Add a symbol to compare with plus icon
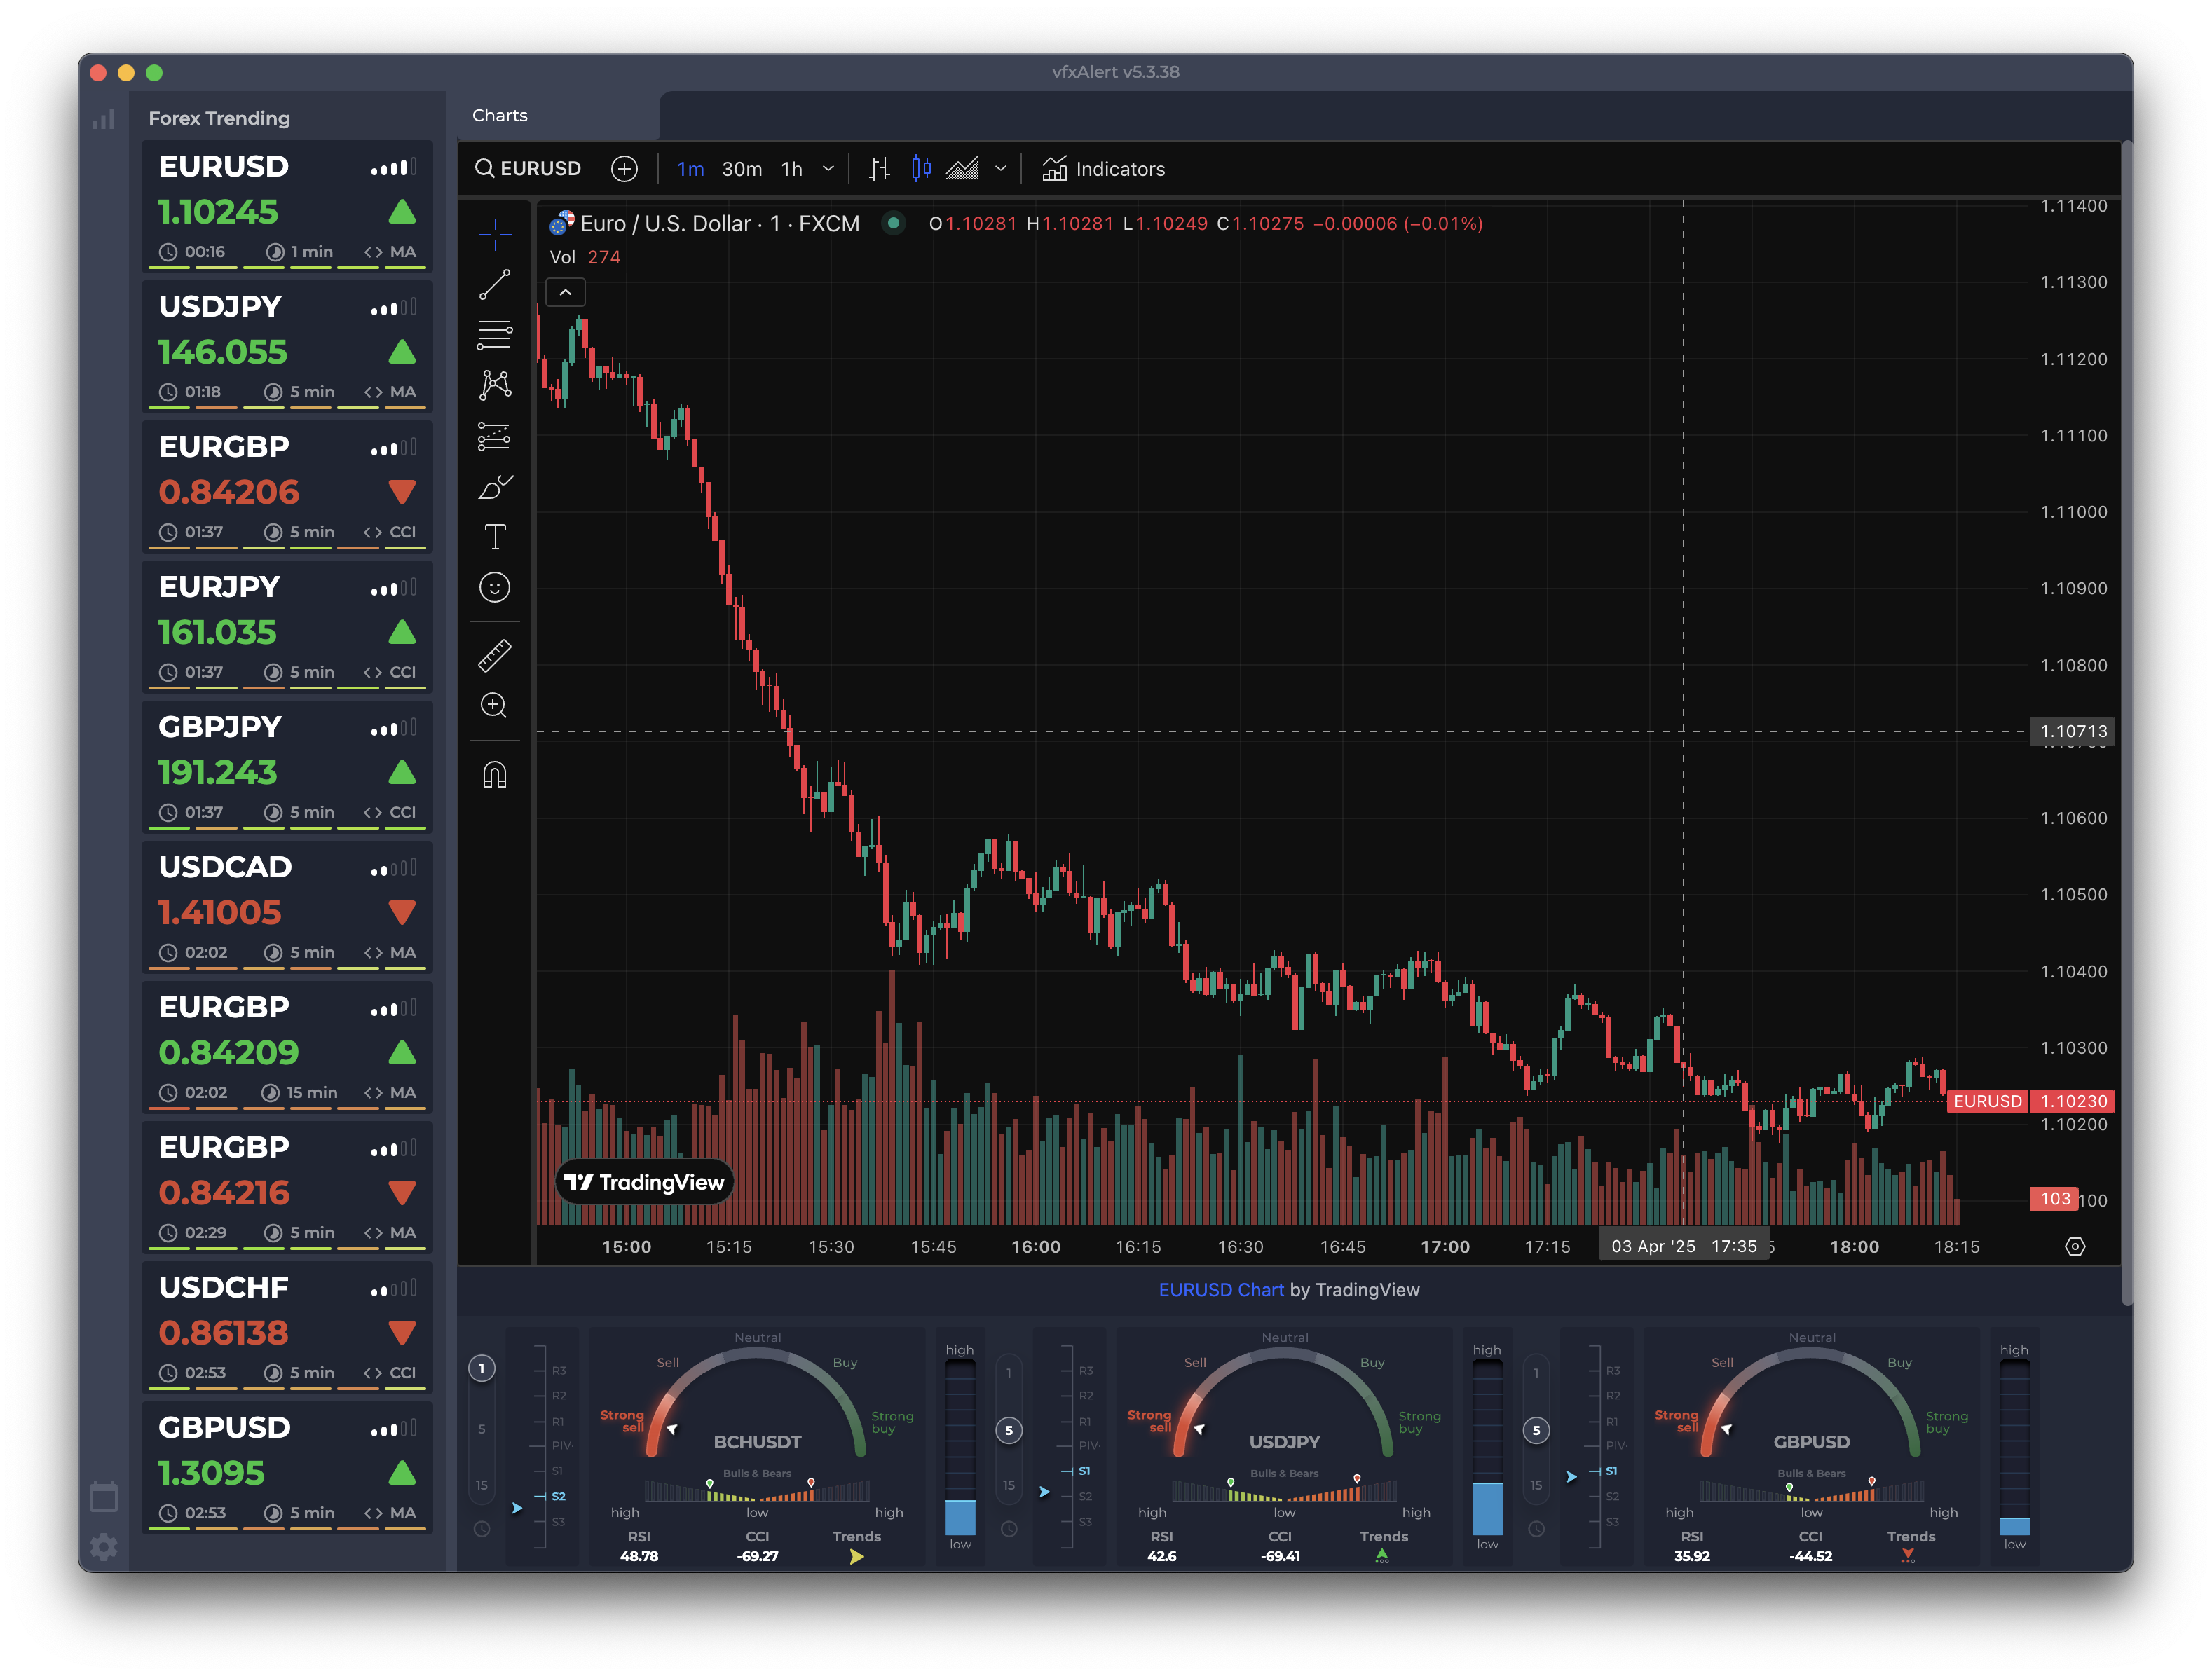The width and height of the screenshot is (2212, 1676). 624,169
